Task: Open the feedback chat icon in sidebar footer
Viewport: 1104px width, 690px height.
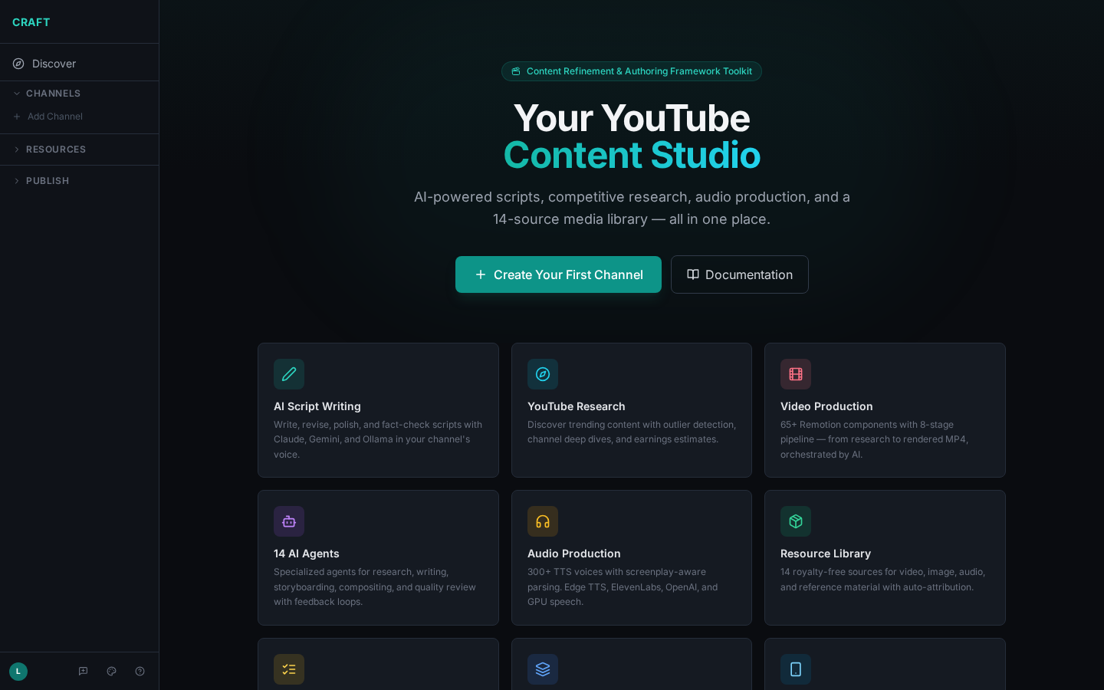Action: [x=84, y=672]
